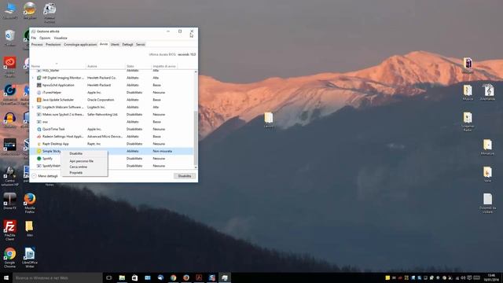Open the Musica folder on desktop
Screen dimensions: 503x283
pos(468,93)
